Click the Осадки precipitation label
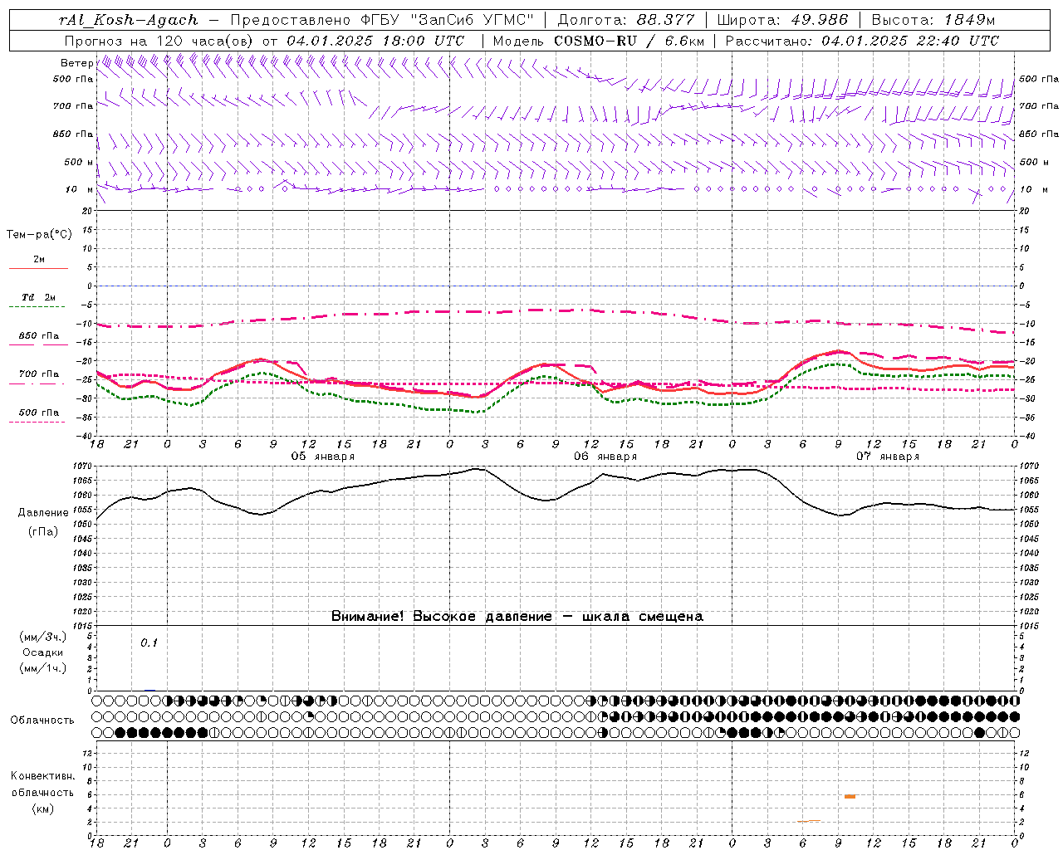Image resolution: width=1063 pixels, height=850 pixels. coord(43,652)
